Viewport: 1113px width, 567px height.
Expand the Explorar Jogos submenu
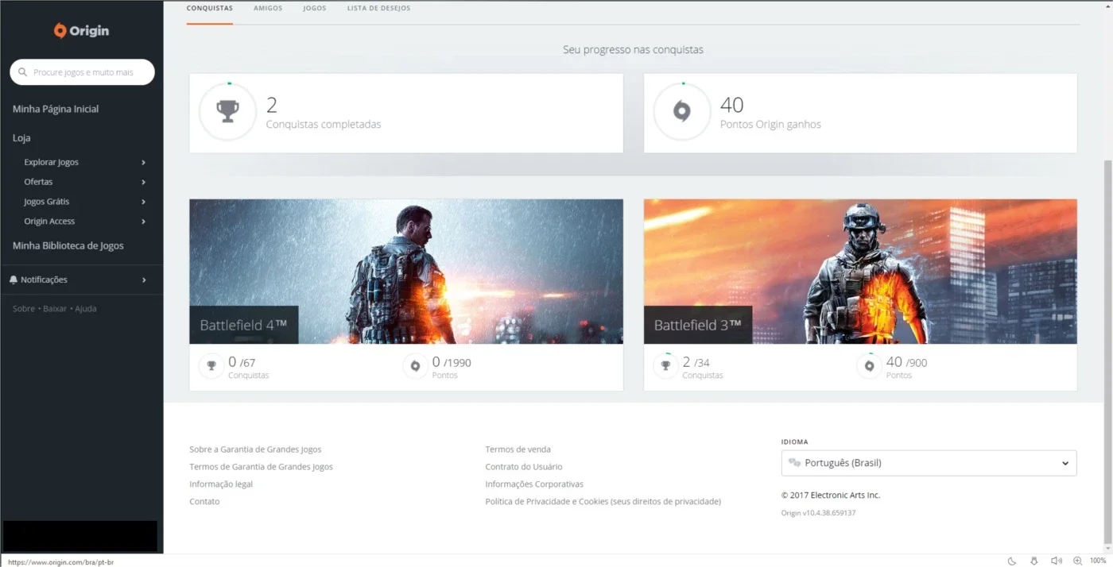click(x=144, y=162)
